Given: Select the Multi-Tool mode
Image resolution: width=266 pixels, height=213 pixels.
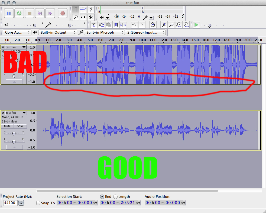Looking at the screenshot, I should coord(91,17).
